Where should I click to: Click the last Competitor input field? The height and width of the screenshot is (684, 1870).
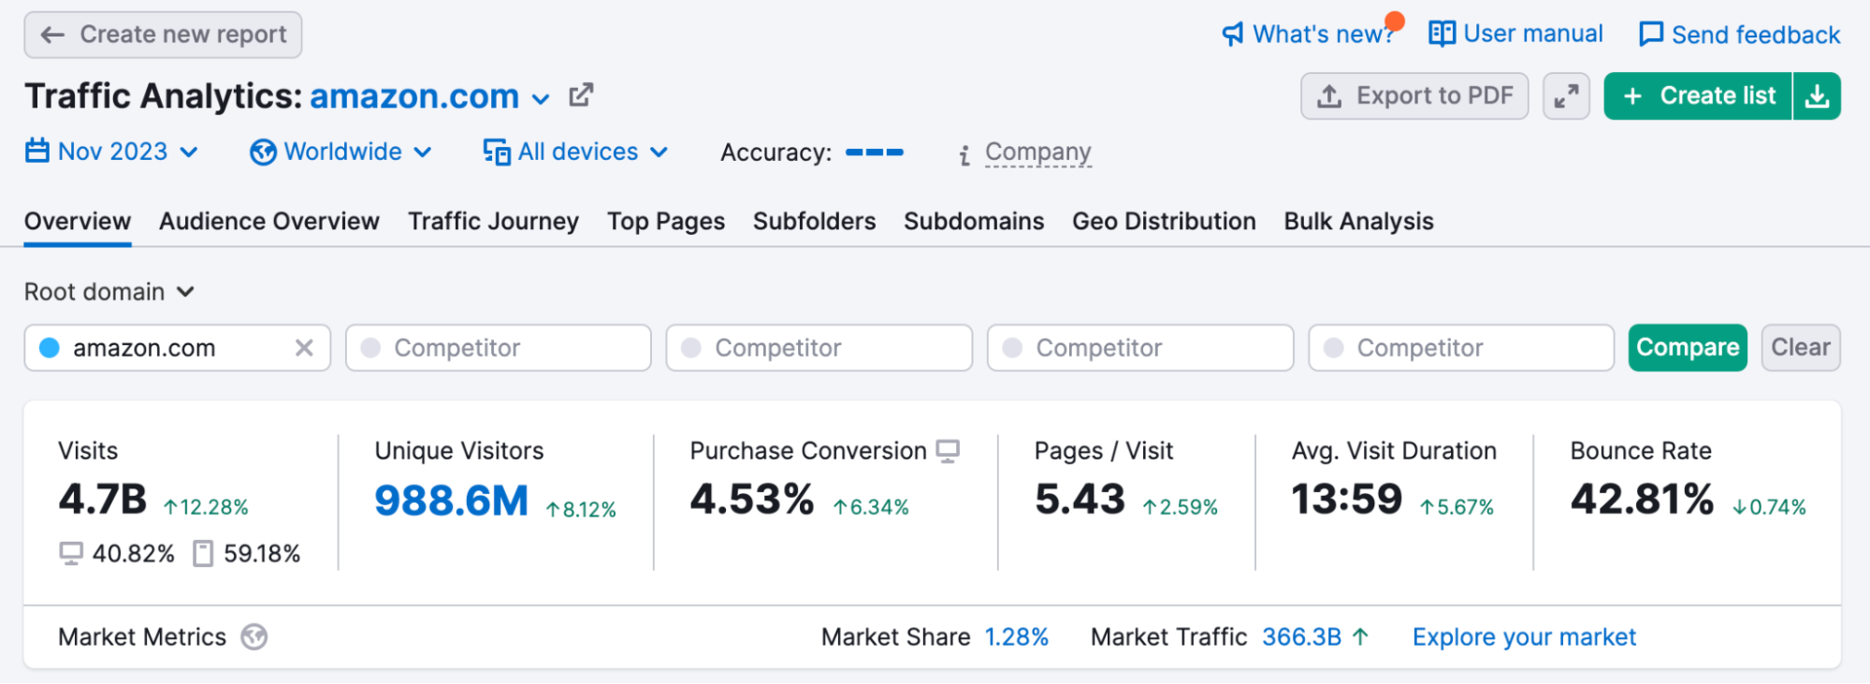[1461, 348]
